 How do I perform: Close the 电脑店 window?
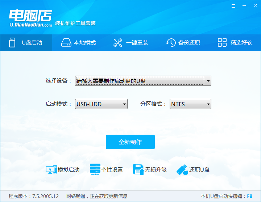pyautogui.click(x=255, y=6)
